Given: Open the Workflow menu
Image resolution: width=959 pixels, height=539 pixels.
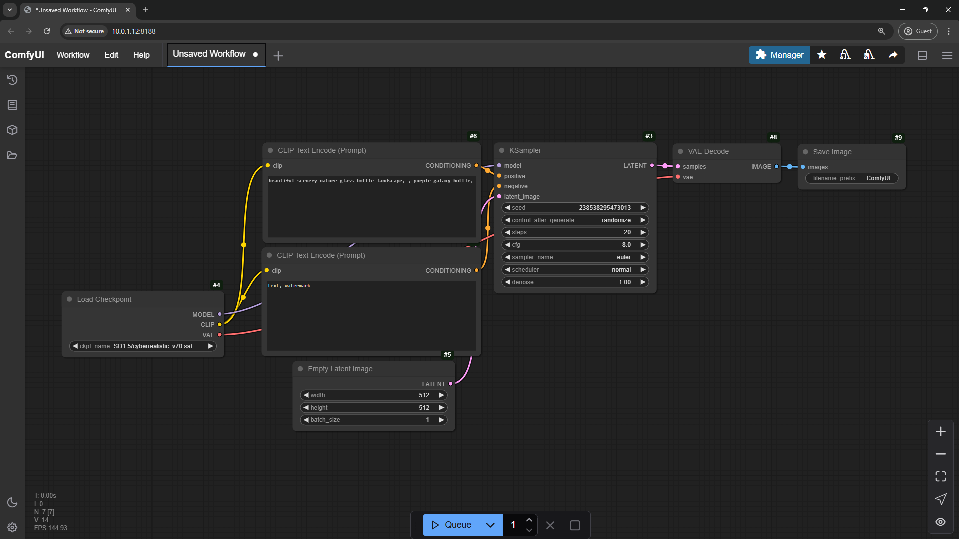Looking at the screenshot, I should pos(73,55).
